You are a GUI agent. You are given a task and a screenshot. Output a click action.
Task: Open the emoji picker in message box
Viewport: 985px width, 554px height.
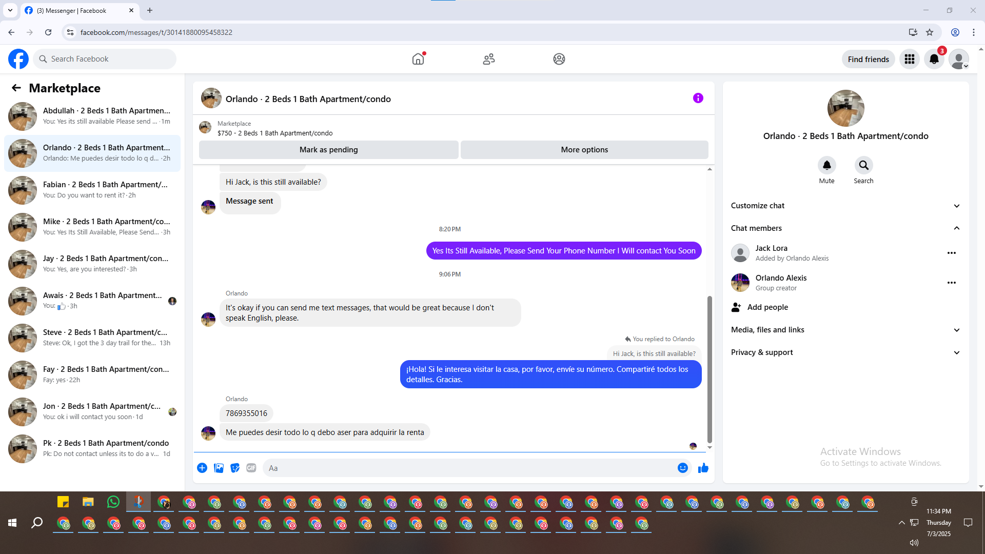tap(682, 468)
